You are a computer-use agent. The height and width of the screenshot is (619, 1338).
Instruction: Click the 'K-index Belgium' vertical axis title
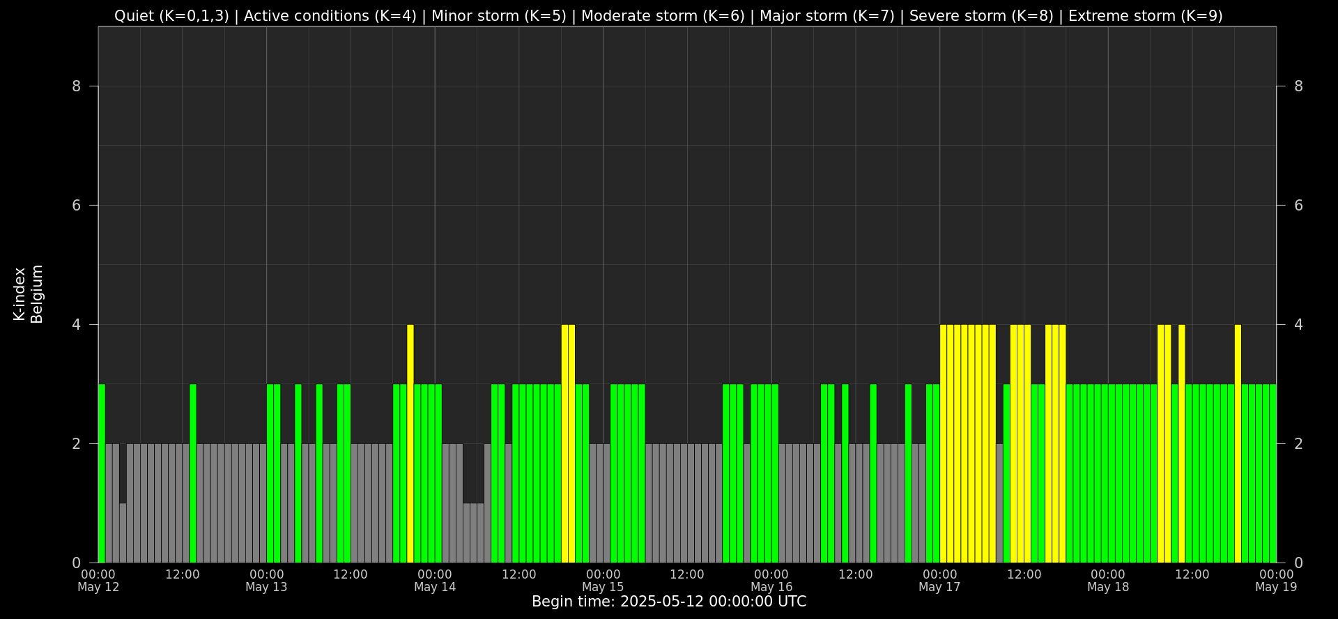coord(28,294)
